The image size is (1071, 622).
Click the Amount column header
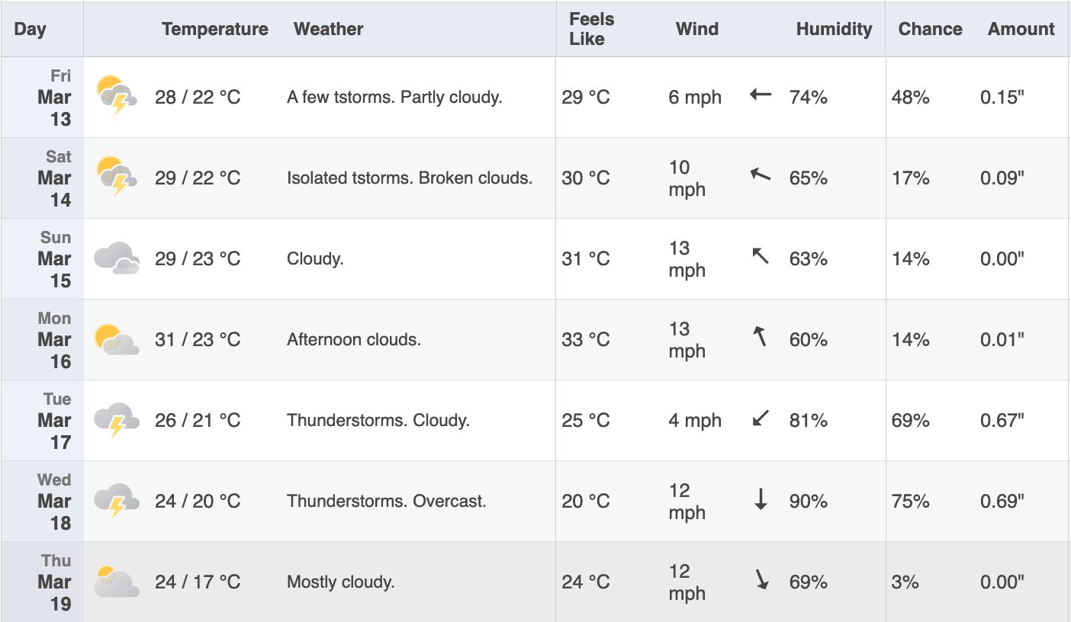click(1021, 29)
